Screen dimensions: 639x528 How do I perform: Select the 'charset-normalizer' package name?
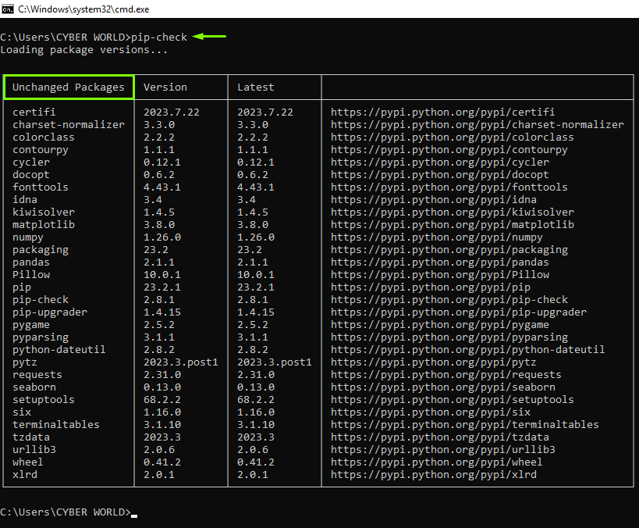click(69, 124)
